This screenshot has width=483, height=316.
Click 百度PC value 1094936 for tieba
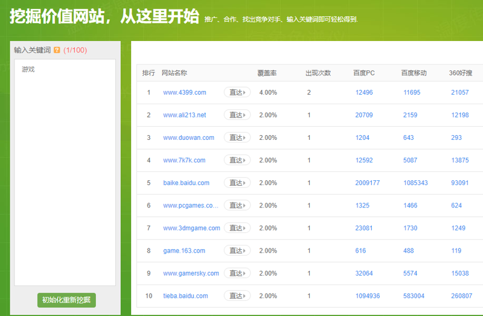click(x=368, y=296)
